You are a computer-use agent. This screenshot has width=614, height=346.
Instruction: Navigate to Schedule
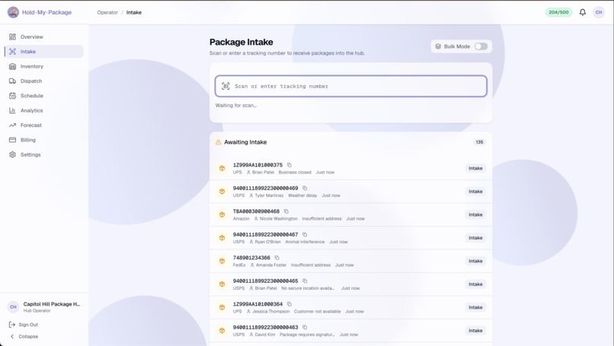[44, 96]
